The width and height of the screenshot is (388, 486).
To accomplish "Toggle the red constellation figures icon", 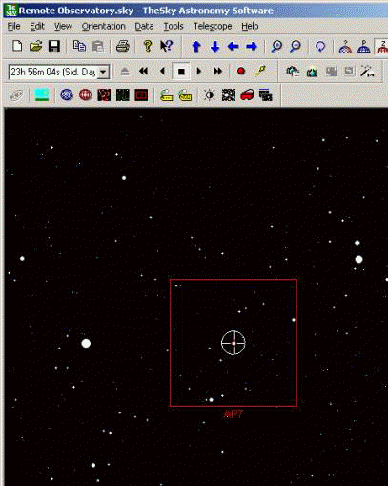I will tap(104, 95).
